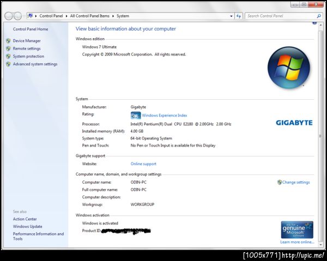Click the help icon at top right
The height and width of the screenshot is (261, 327).
click(x=314, y=22)
